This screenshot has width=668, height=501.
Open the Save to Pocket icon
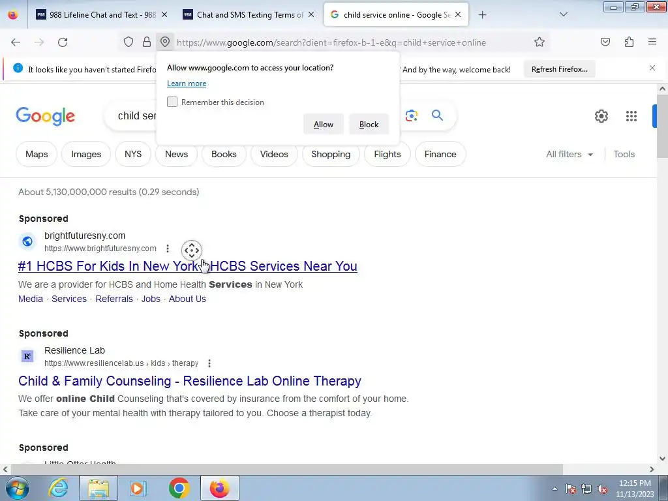pyautogui.click(x=605, y=42)
